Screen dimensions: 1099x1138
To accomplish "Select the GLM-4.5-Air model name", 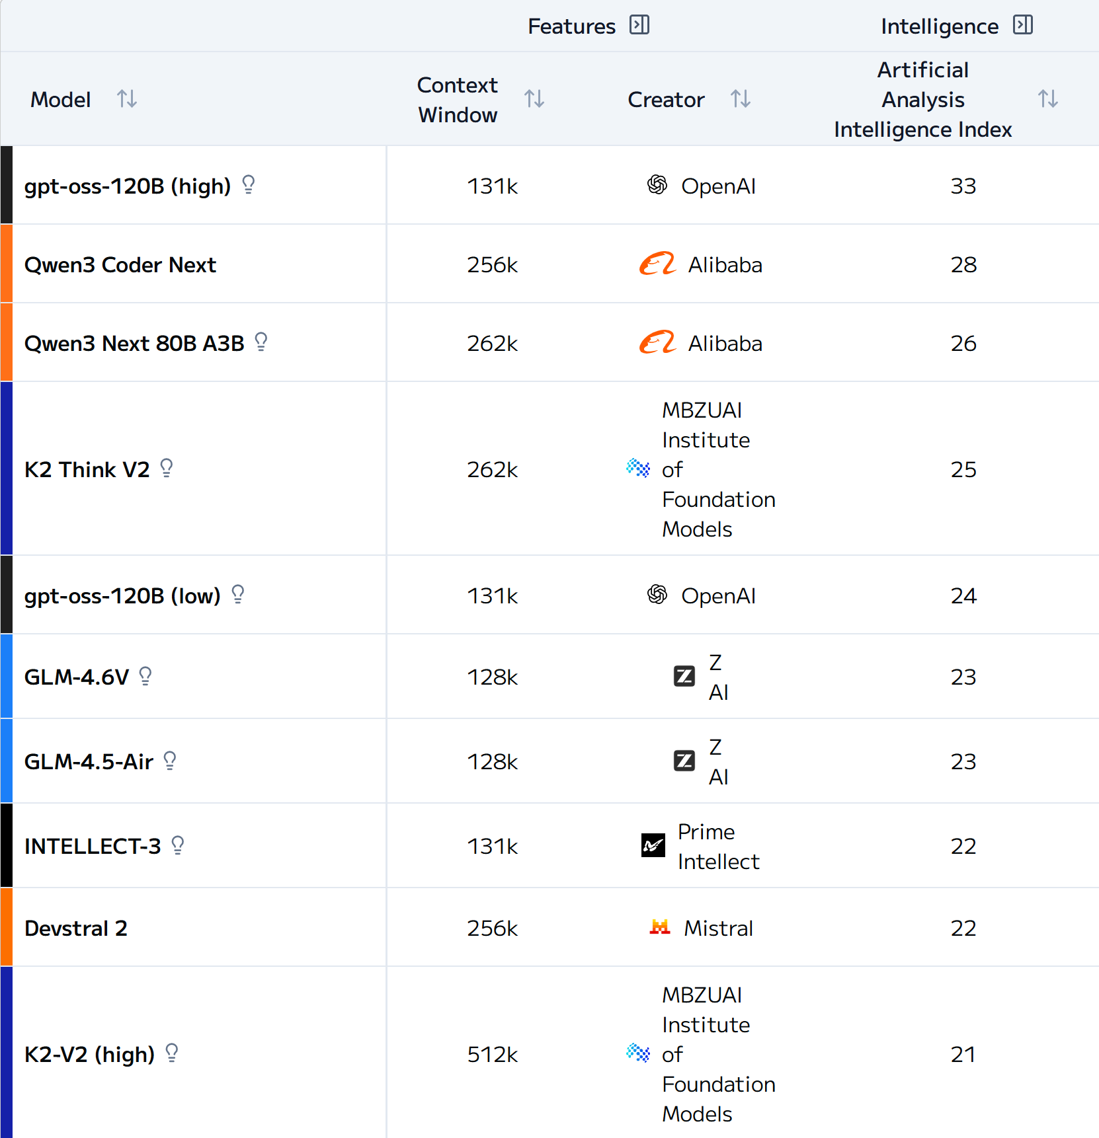I will (x=89, y=762).
